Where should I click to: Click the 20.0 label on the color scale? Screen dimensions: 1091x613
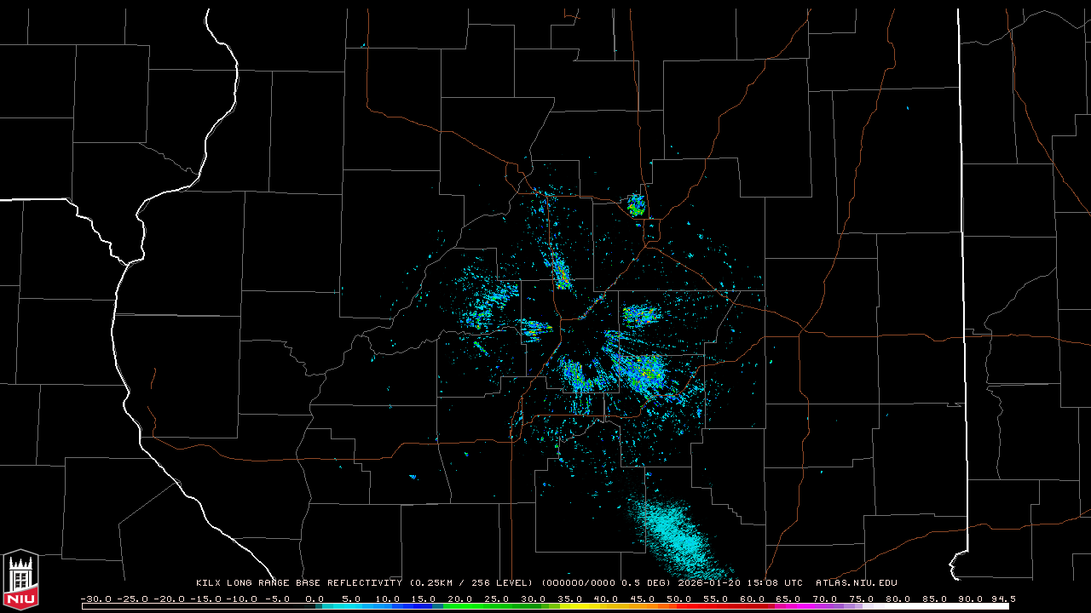point(460,599)
